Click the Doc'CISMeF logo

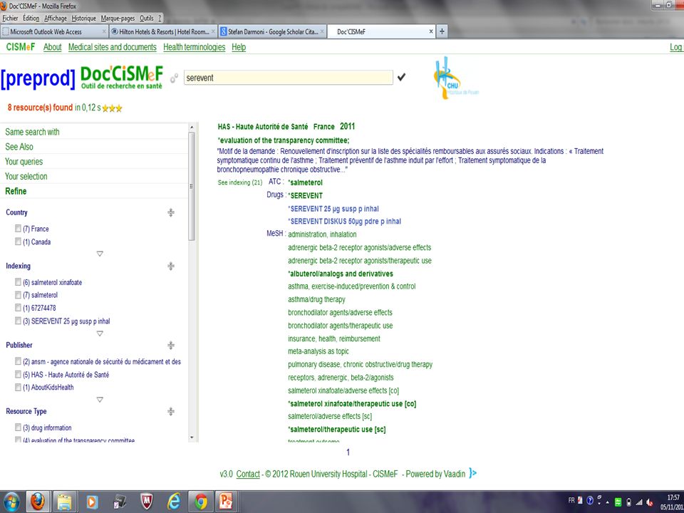click(x=122, y=77)
